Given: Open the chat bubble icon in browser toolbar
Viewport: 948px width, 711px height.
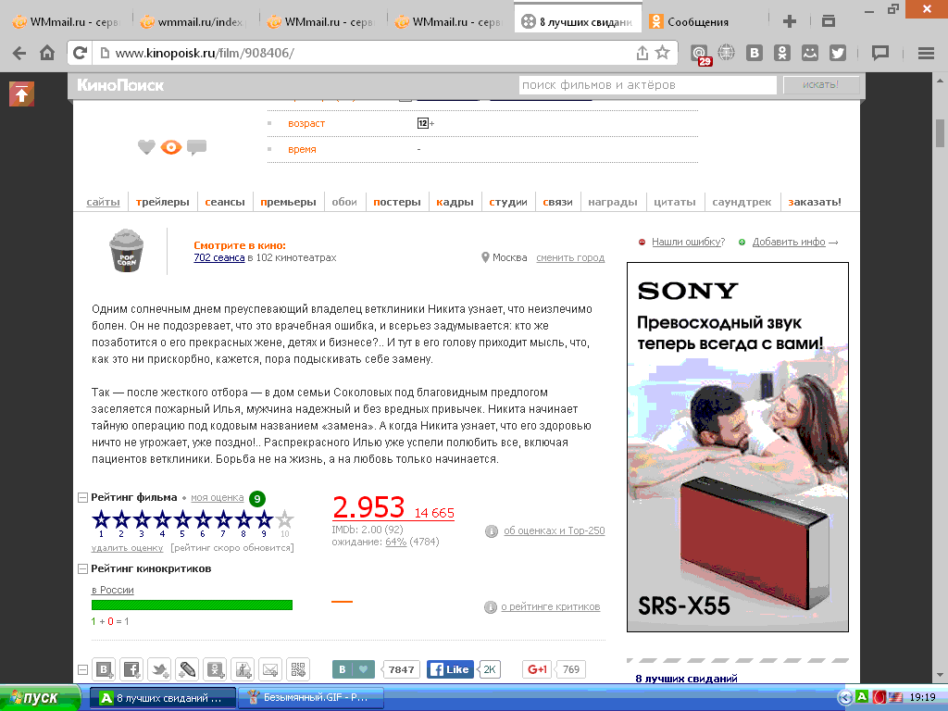Looking at the screenshot, I should click(880, 53).
